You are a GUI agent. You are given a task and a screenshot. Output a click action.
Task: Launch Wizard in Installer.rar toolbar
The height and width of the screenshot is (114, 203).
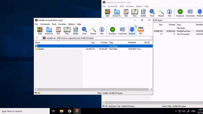click(x=93, y=31)
